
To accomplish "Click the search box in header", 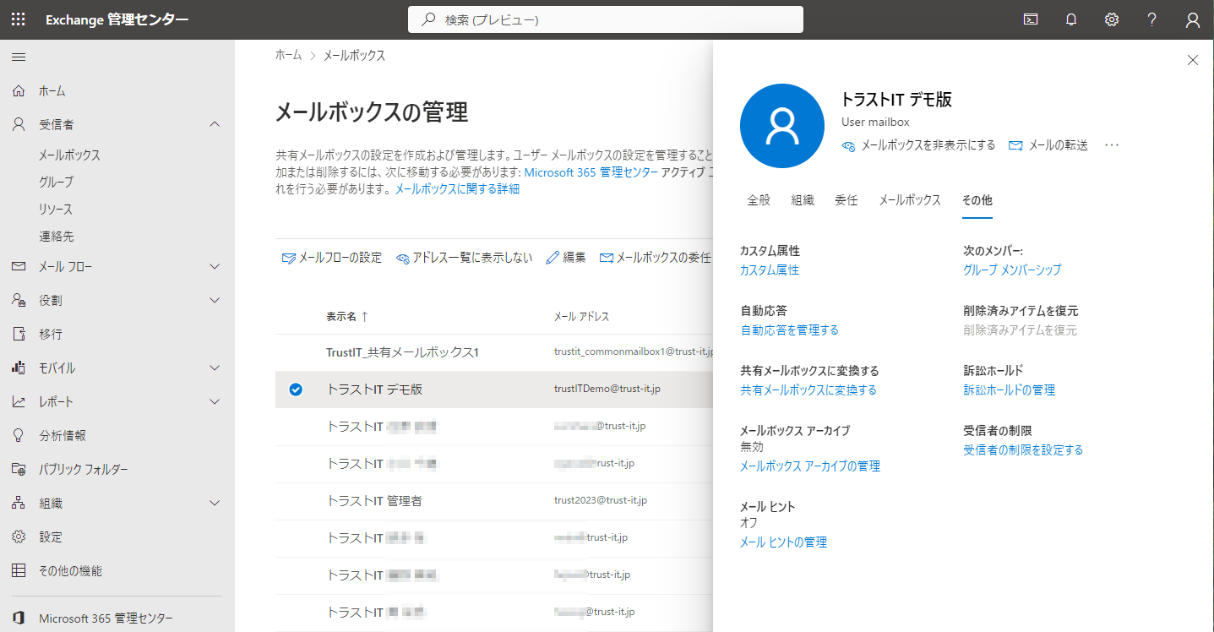I will click(x=605, y=19).
